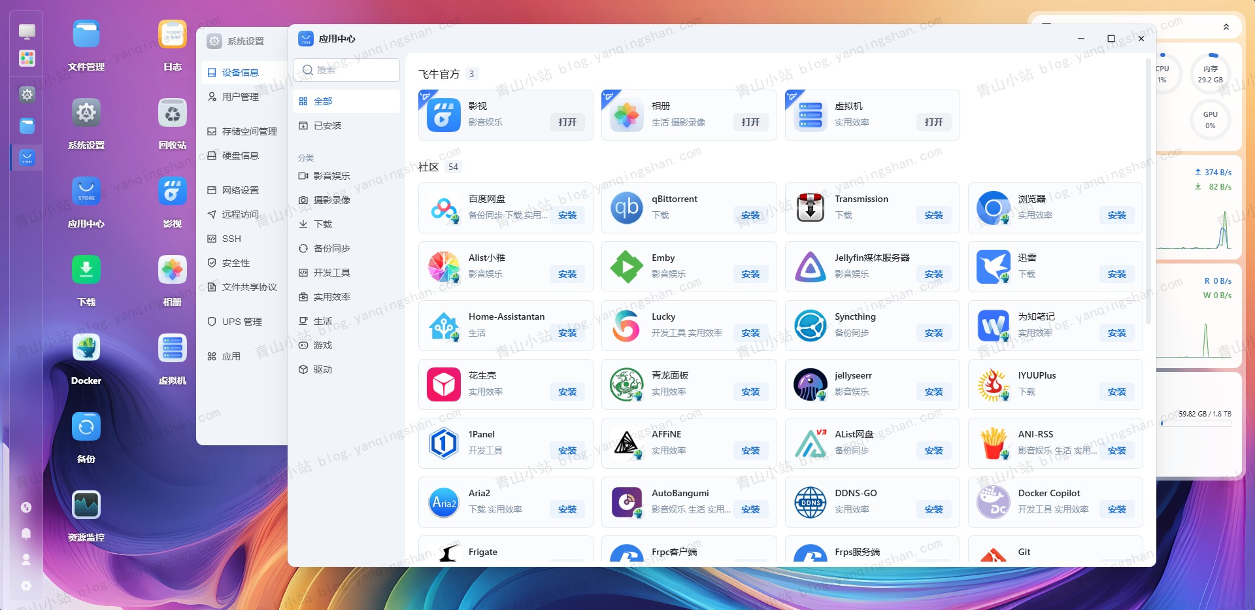
Task: Install 浏览器 with 安装 button
Action: 1116,215
